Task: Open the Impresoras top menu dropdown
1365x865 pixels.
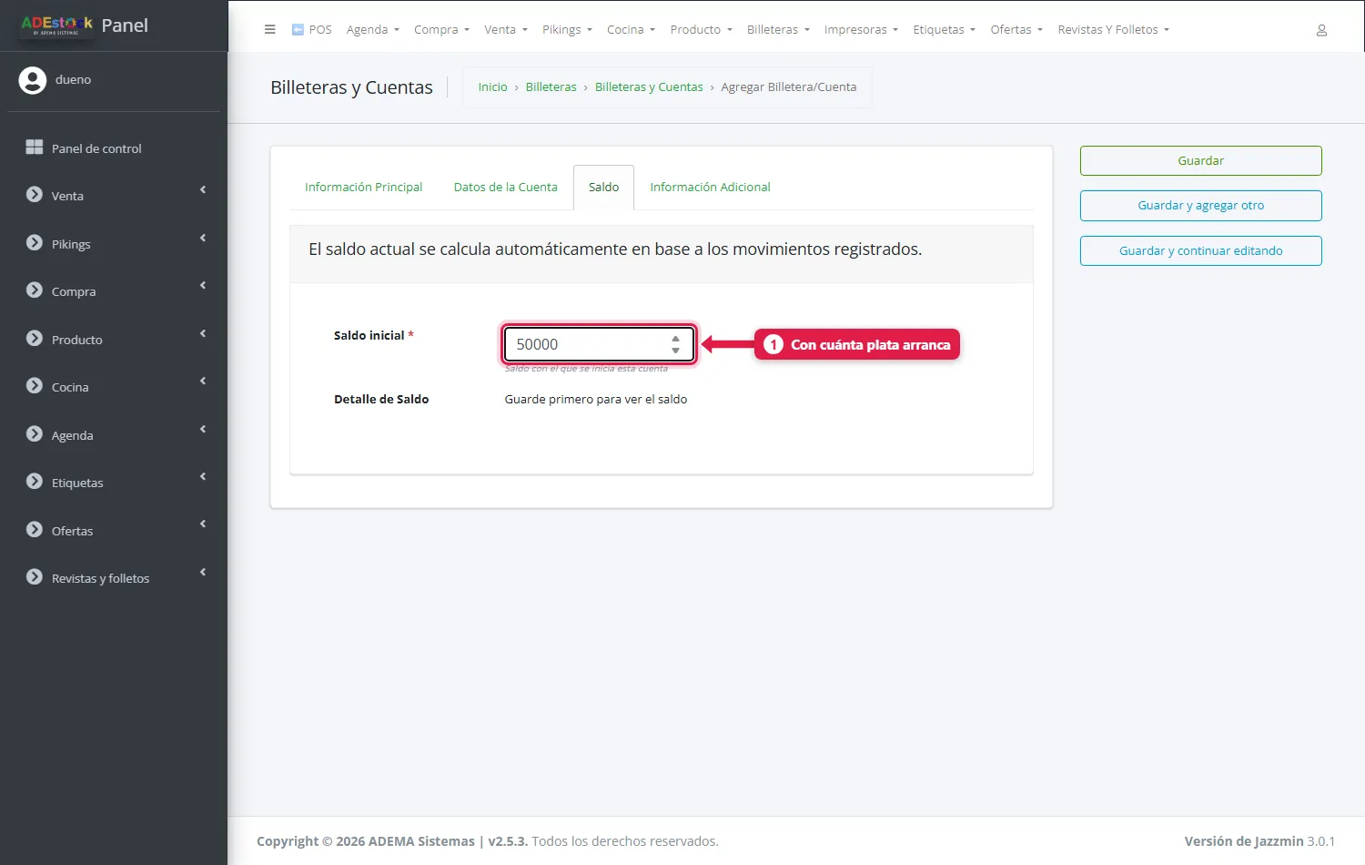Action: [x=861, y=30]
